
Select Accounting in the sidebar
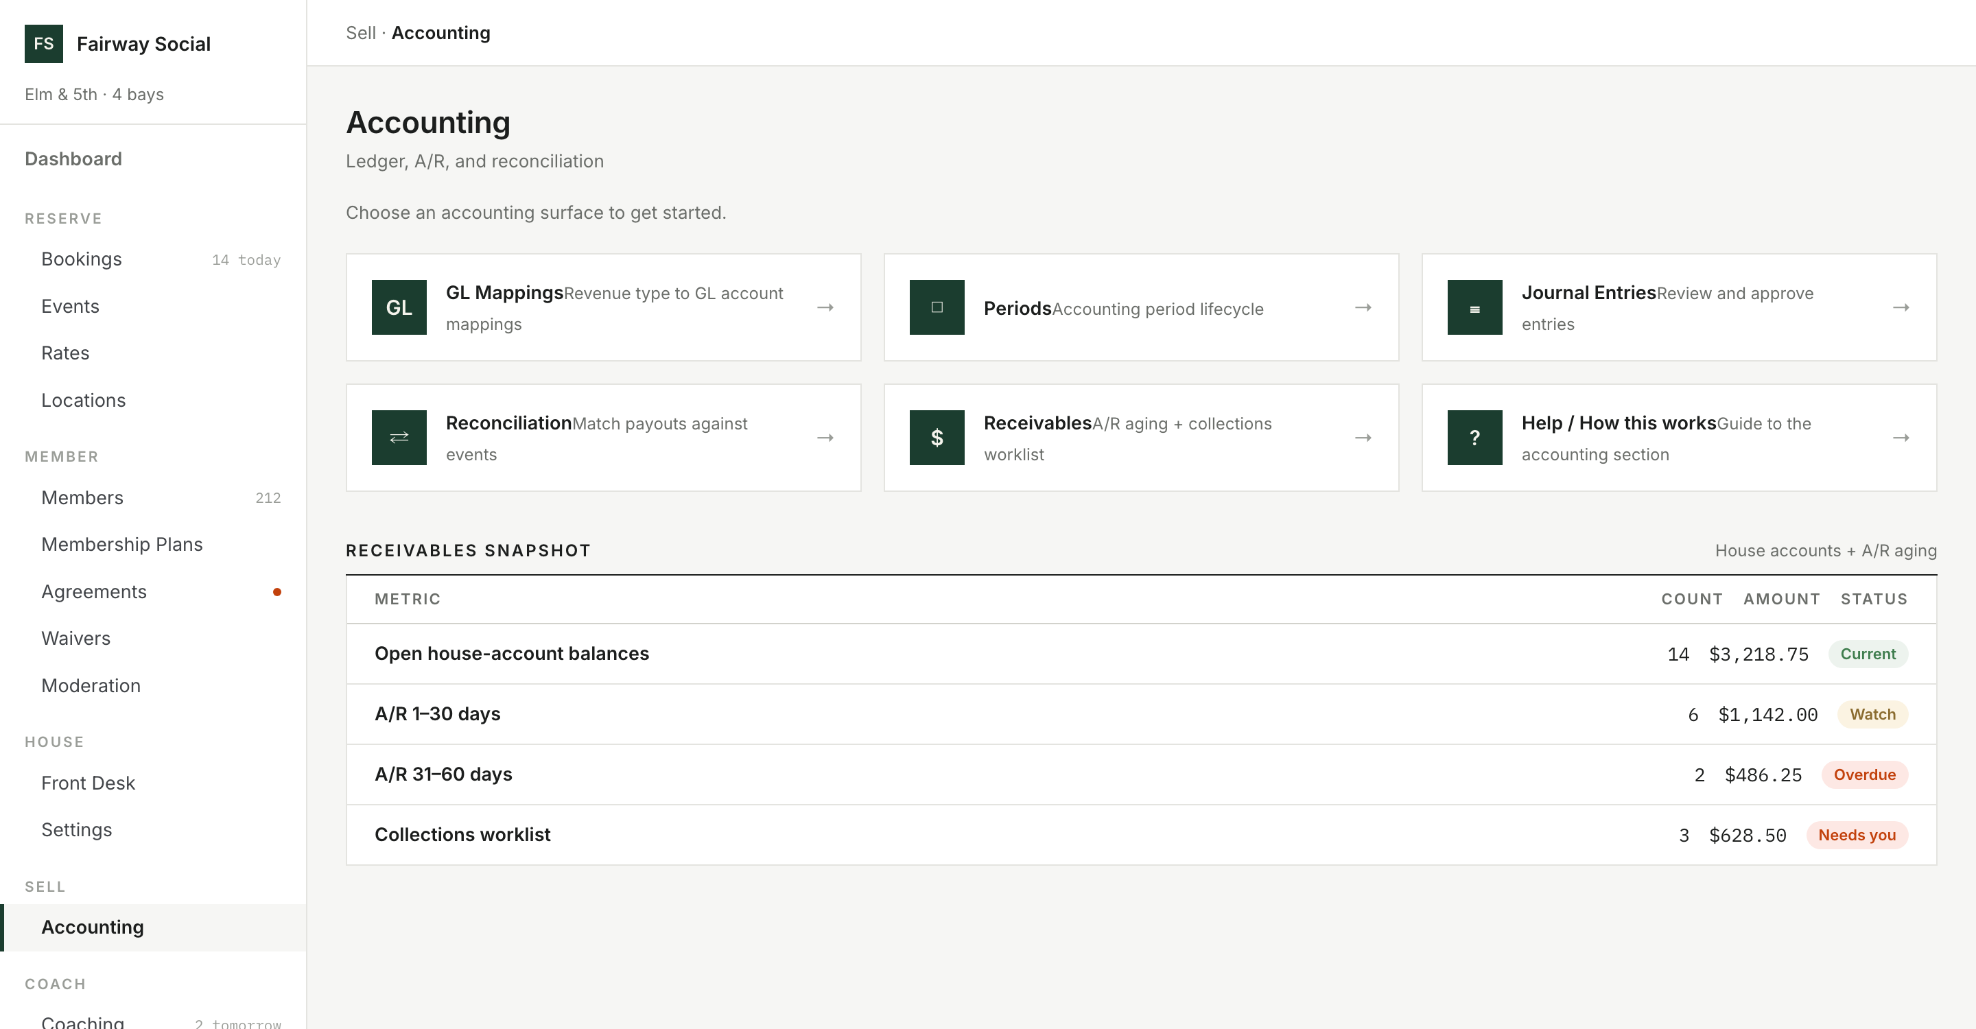tap(154, 927)
